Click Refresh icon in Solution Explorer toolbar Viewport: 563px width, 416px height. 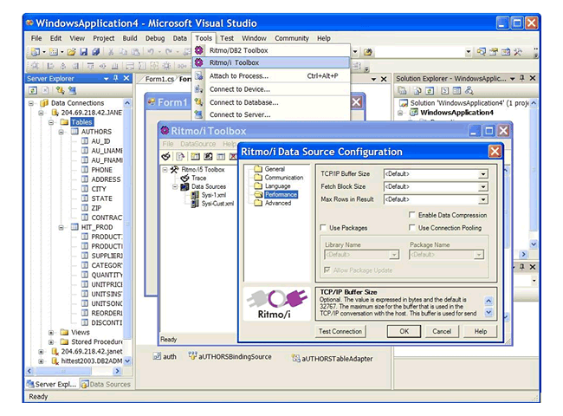(430, 90)
